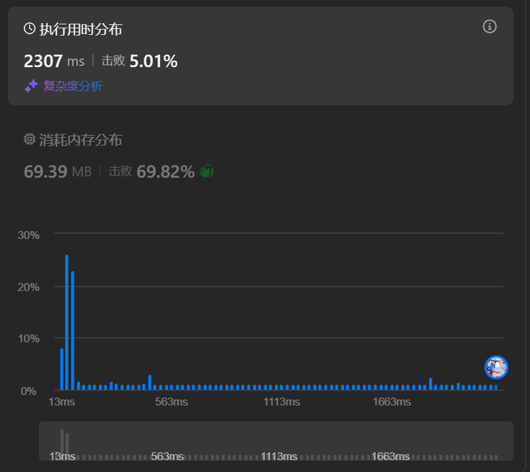
Task: Click the 1663ms label on chart axis
Action: coord(392,402)
